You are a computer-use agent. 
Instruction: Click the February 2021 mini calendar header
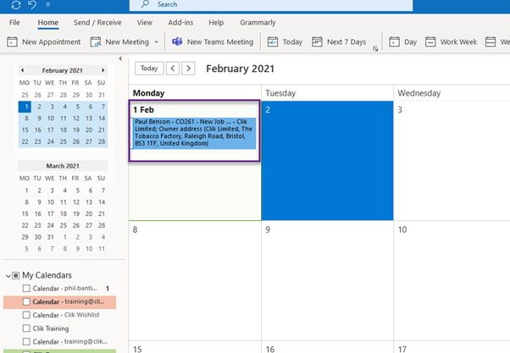point(62,70)
